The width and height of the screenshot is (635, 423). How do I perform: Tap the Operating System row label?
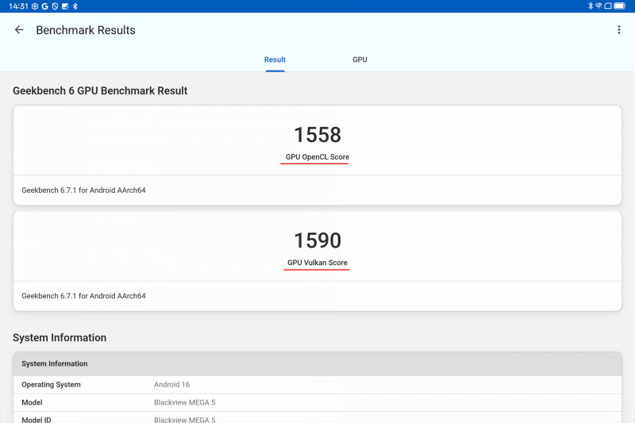click(51, 385)
